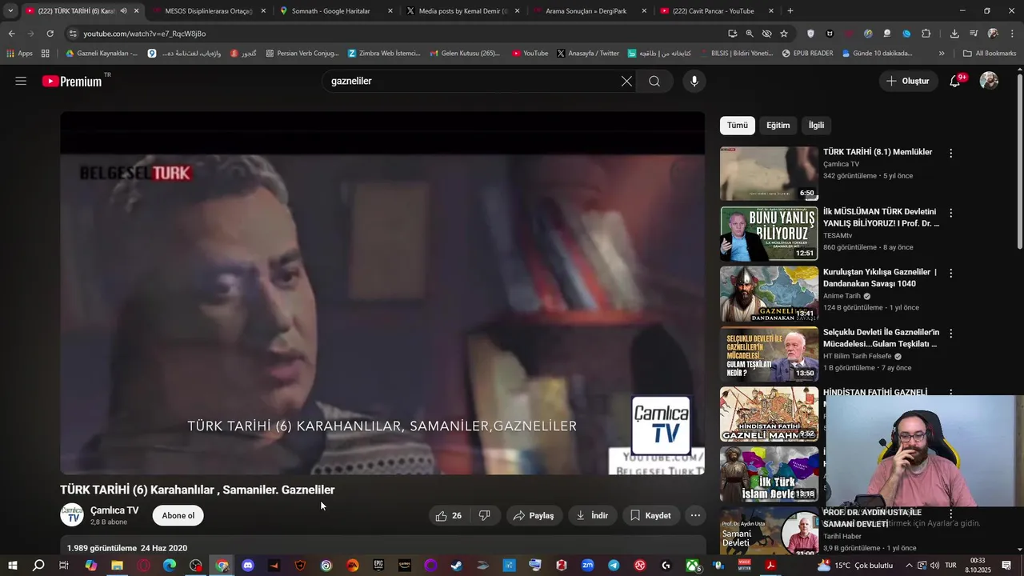Open Gelen Kutusu (265) bookmark
1024x576 pixels.
[x=466, y=54]
